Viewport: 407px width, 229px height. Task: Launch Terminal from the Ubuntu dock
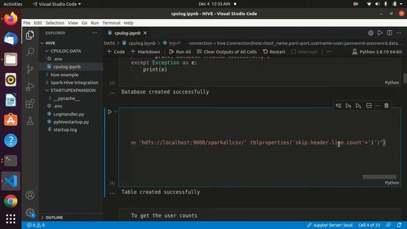[11, 161]
